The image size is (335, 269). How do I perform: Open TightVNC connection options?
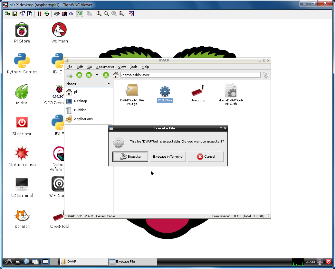pos(22,14)
